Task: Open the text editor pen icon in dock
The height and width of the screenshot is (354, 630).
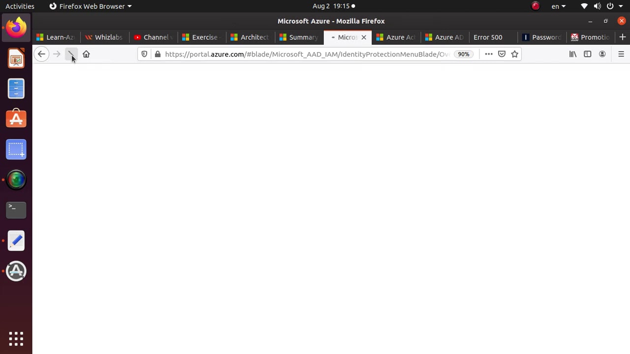Action: pos(16,240)
